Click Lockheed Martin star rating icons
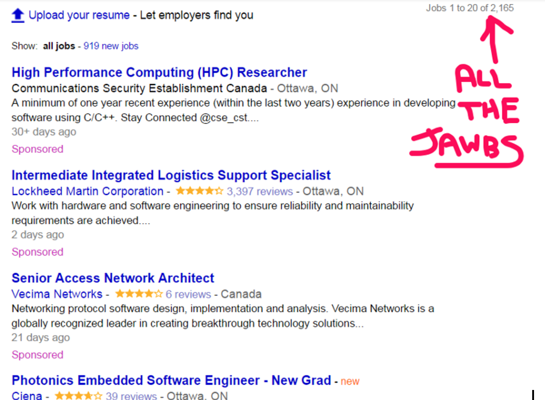The height and width of the screenshot is (400, 545). coord(199,191)
